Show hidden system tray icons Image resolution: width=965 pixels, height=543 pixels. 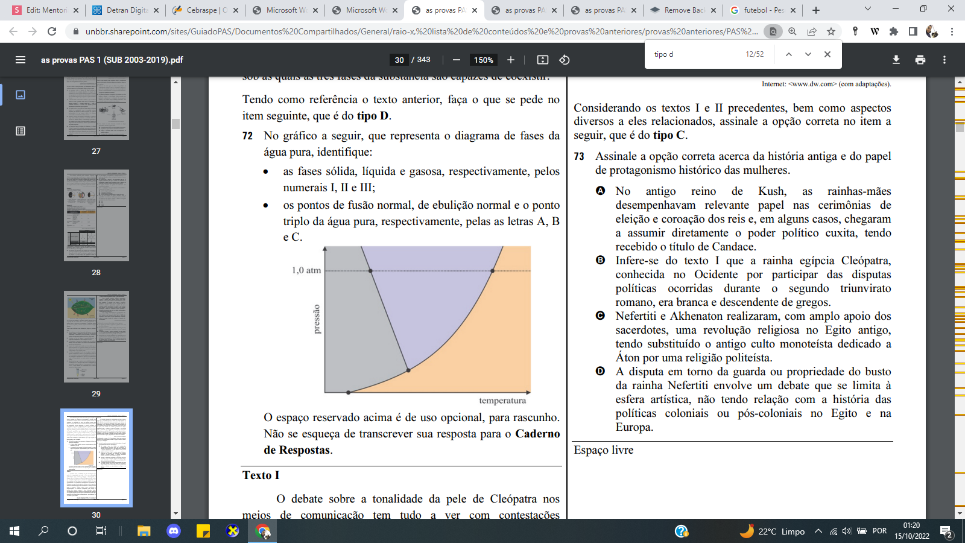tap(818, 531)
